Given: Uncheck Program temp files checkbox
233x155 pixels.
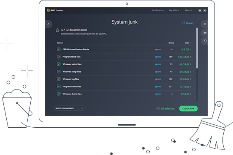Looking at the screenshot, I should [x=59, y=57].
